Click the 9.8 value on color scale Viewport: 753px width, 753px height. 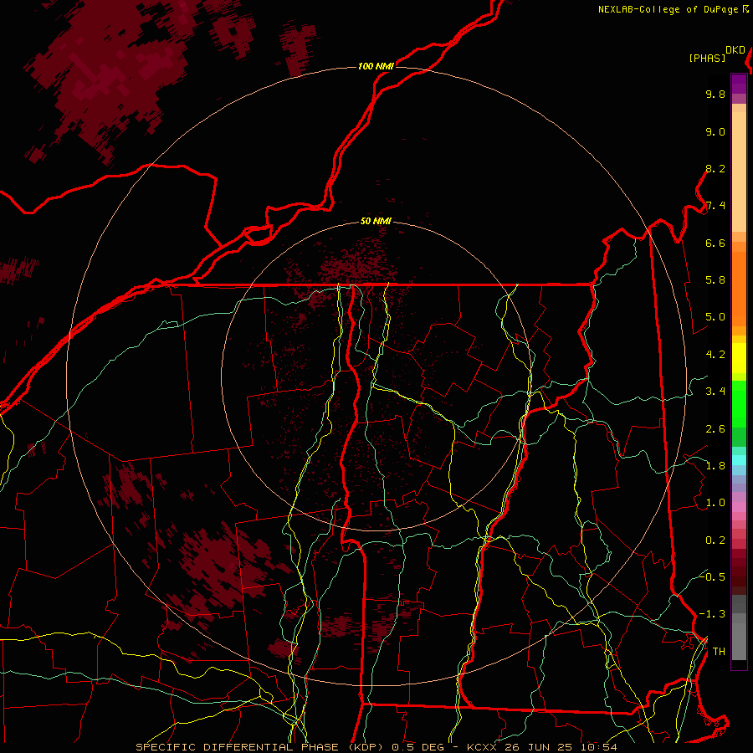tap(715, 94)
